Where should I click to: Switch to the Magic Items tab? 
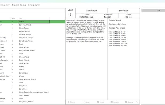19,5
